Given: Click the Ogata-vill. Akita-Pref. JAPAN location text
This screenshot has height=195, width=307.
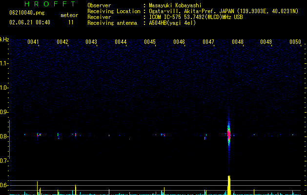Looking at the screenshot, I should [224, 11].
